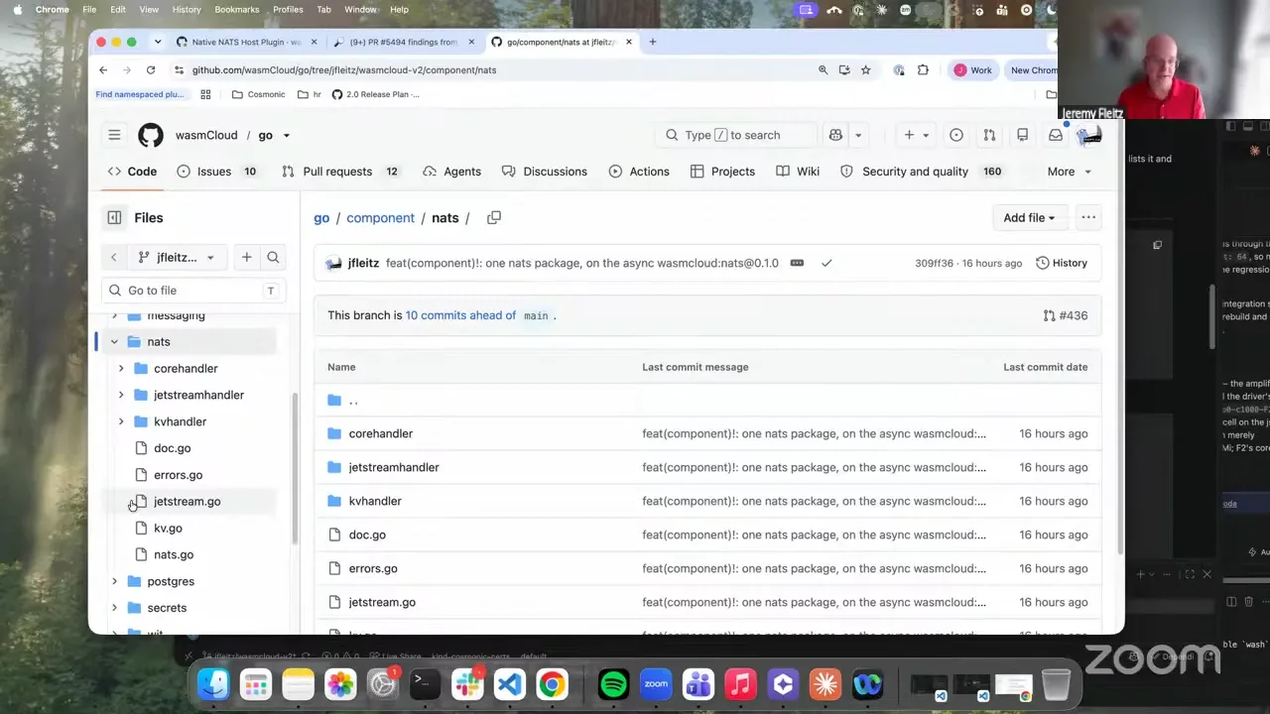Open Finder from the Dock
This screenshot has width=1270, height=714.
[213, 684]
